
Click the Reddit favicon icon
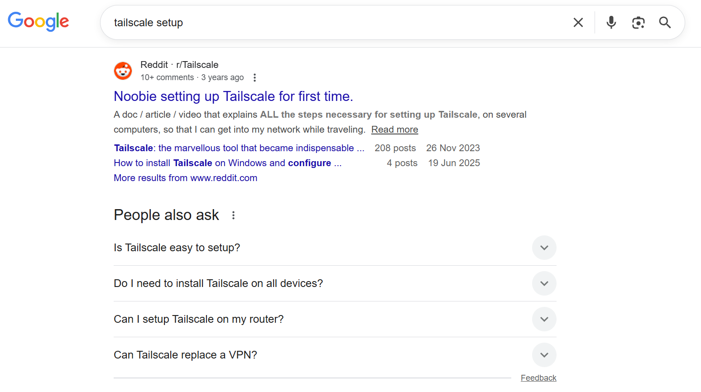tap(123, 71)
